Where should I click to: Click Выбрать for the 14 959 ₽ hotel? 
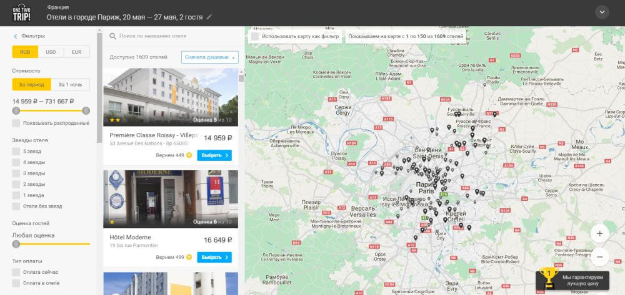point(214,155)
